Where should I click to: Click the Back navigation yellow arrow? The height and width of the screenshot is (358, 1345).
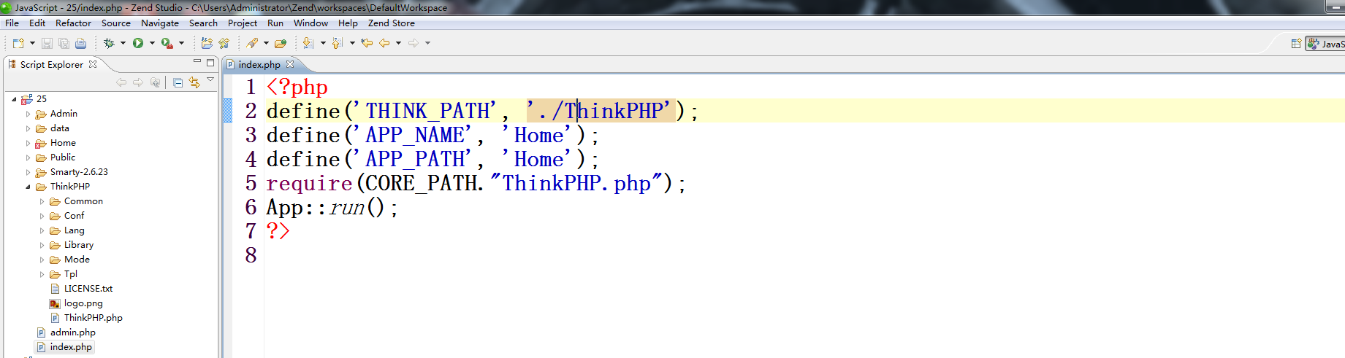coord(384,43)
